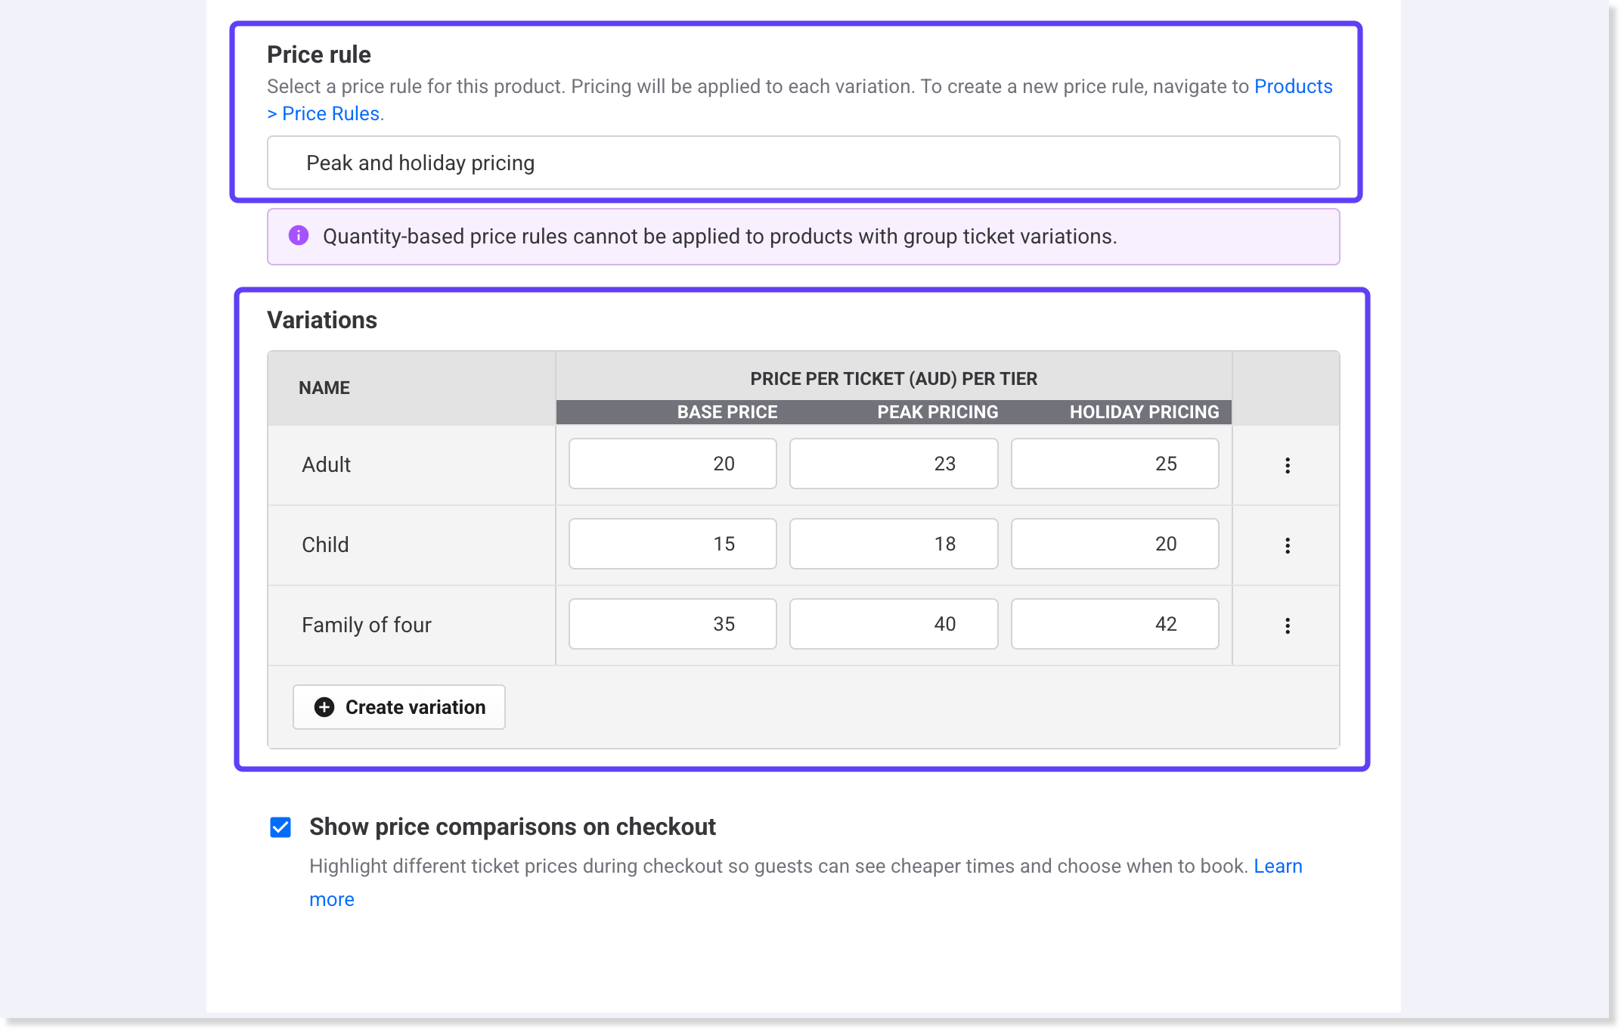Edit Family of four base price
This screenshot has width=1621, height=1030.
point(672,624)
